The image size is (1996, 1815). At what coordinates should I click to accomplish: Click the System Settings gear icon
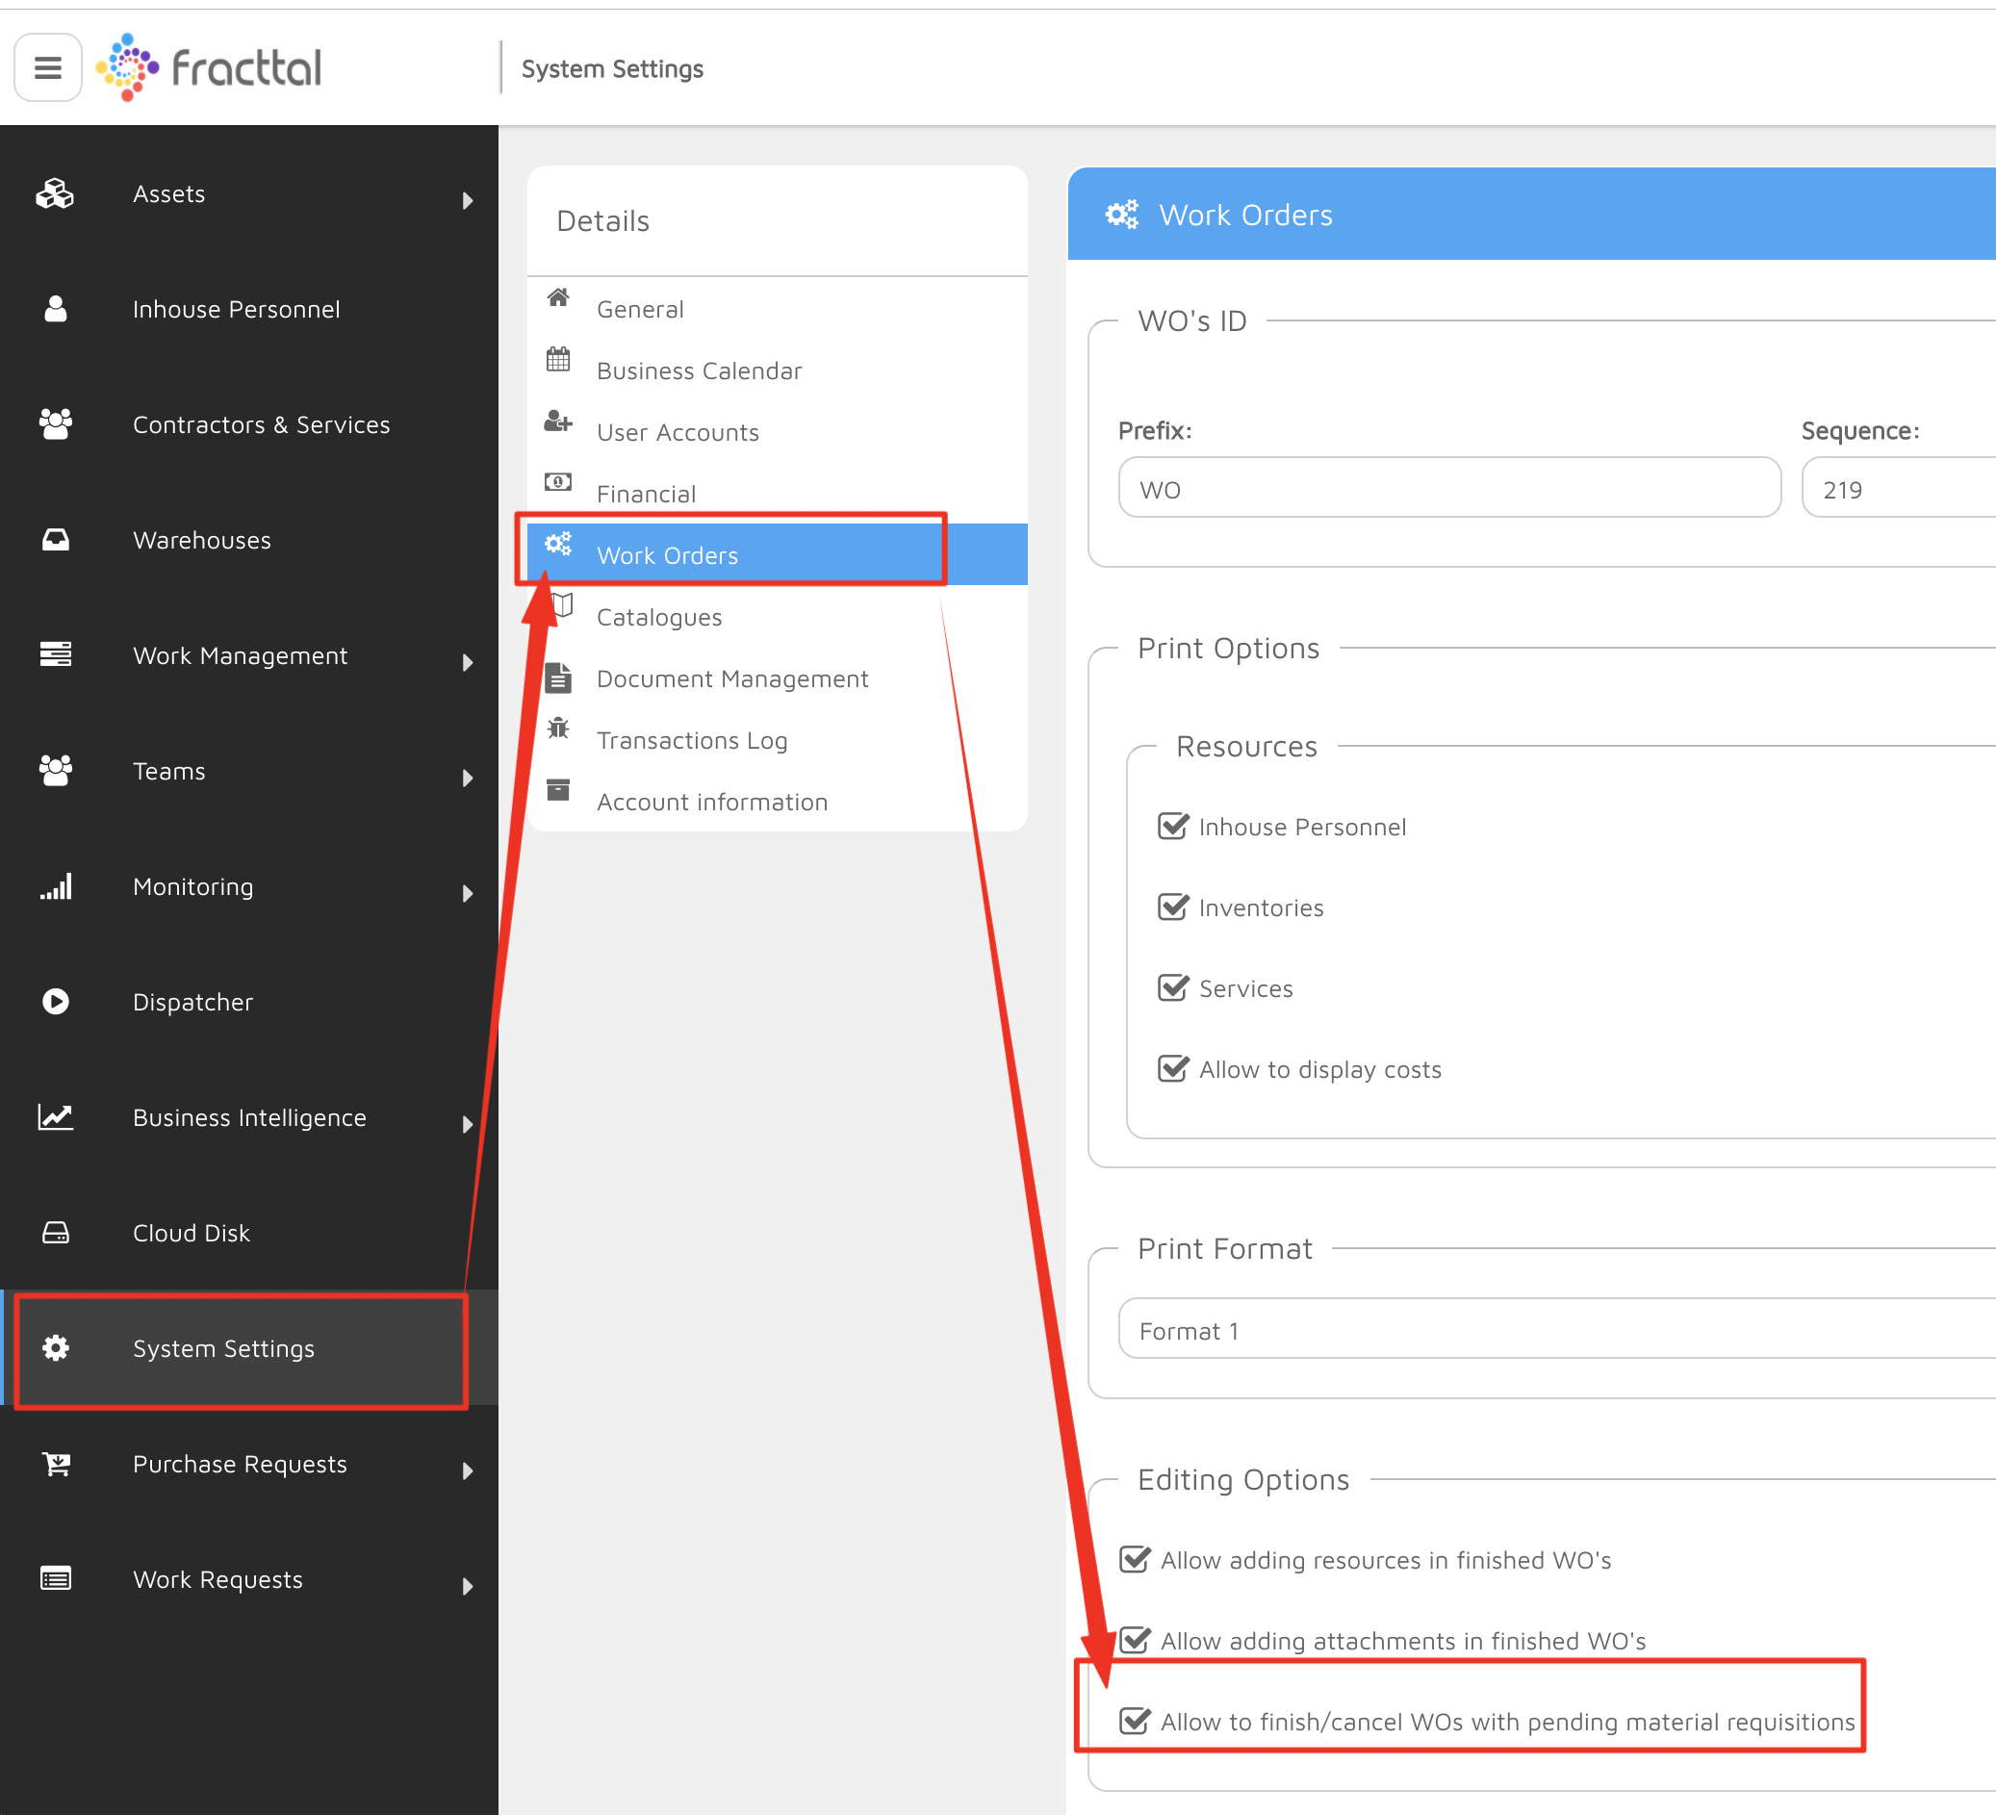click(x=56, y=1347)
